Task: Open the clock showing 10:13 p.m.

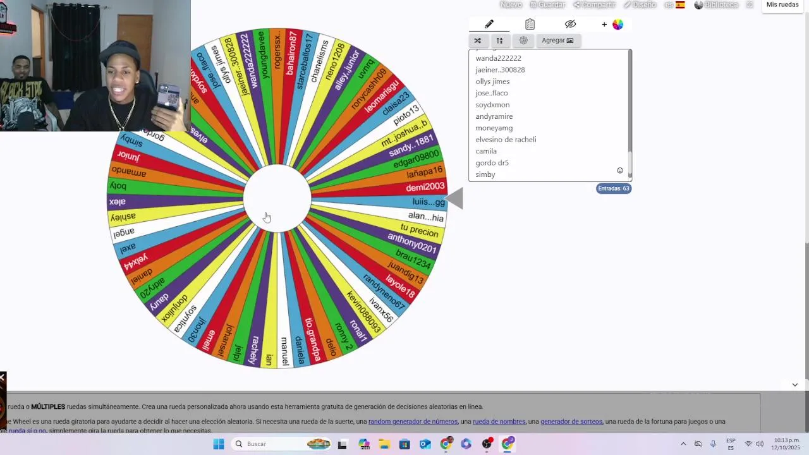Action: pos(784,444)
